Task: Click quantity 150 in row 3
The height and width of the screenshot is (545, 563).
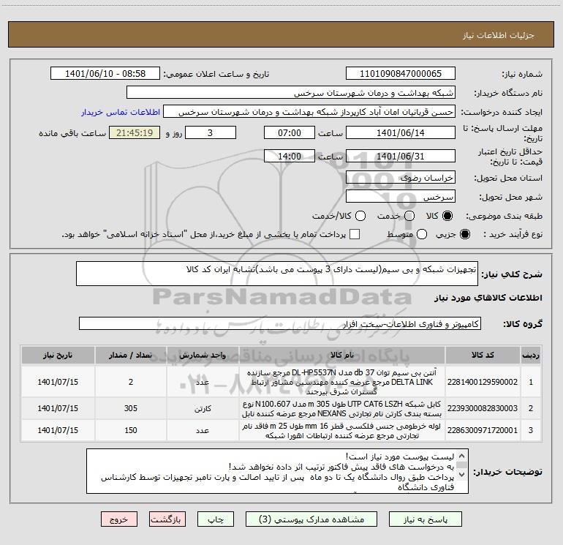Action: pos(131,430)
